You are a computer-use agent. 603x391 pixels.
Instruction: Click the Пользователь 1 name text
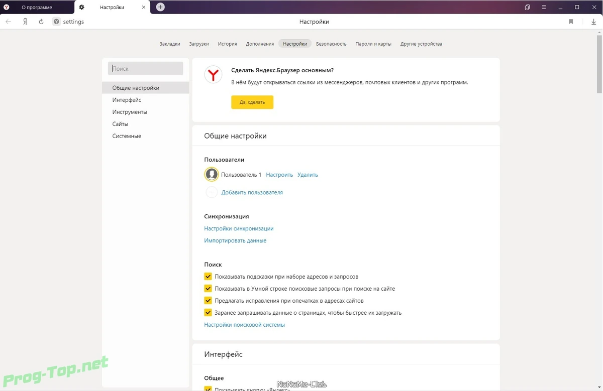[x=241, y=175]
